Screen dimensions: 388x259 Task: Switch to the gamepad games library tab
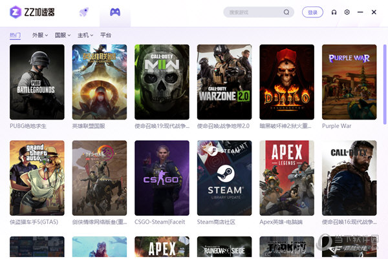click(x=115, y=12)
